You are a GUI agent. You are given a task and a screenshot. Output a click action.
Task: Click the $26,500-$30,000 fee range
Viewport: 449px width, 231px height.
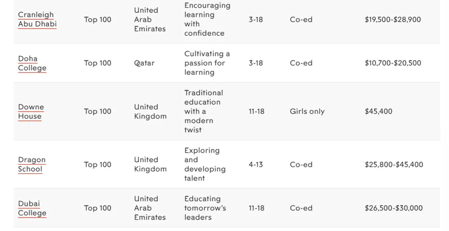point(394,208)
